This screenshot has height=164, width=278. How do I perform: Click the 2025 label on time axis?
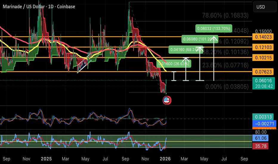[x=46, y=159]
